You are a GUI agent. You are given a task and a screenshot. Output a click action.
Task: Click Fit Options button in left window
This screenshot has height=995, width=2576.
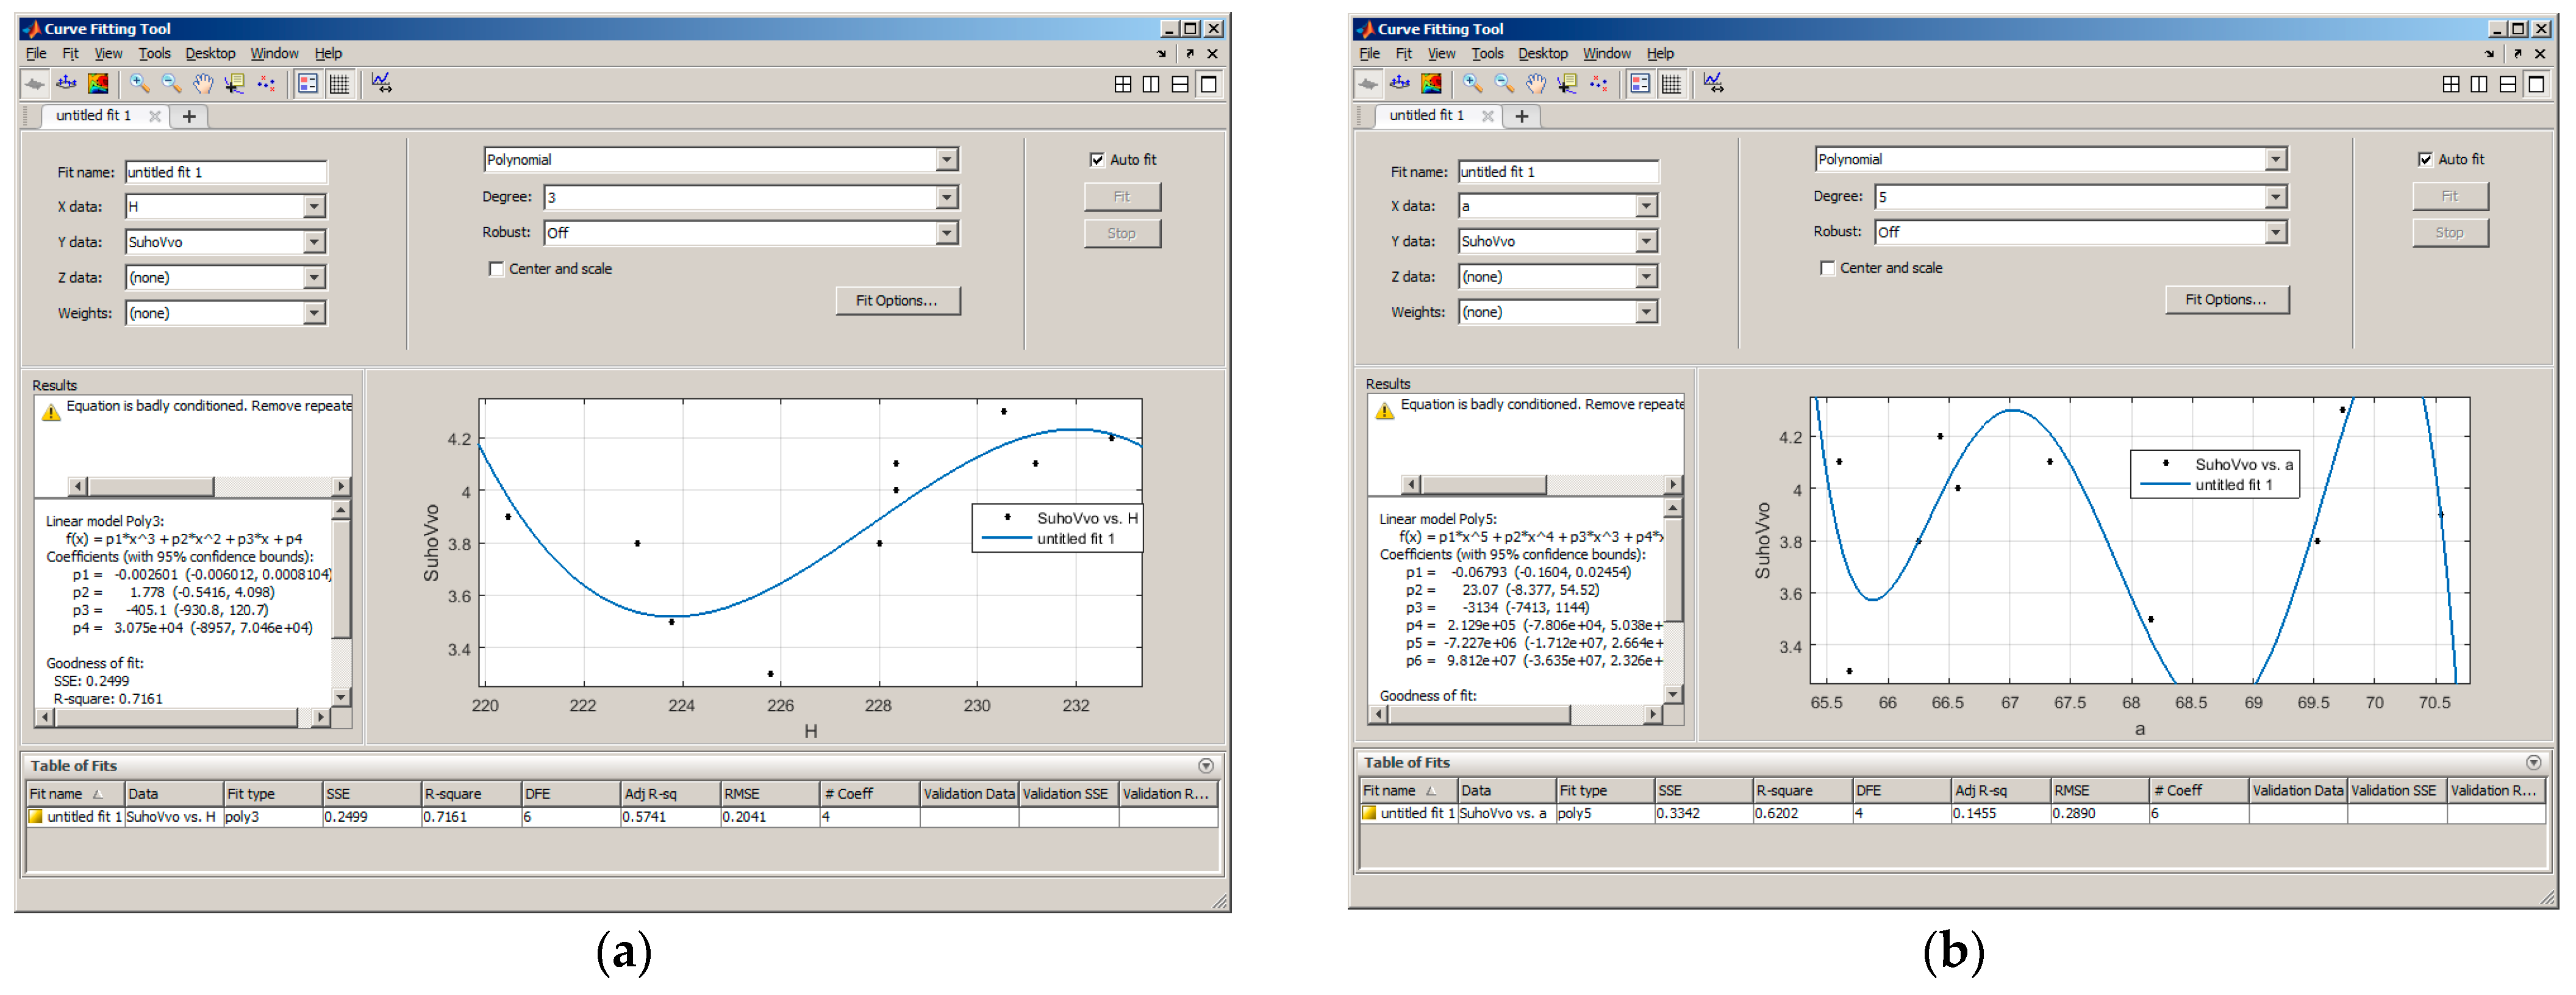click(x=897, y=301)
